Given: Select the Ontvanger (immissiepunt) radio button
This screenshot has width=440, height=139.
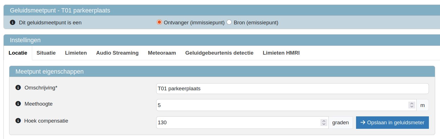Looking at the screenshot, I should (159, 22).
